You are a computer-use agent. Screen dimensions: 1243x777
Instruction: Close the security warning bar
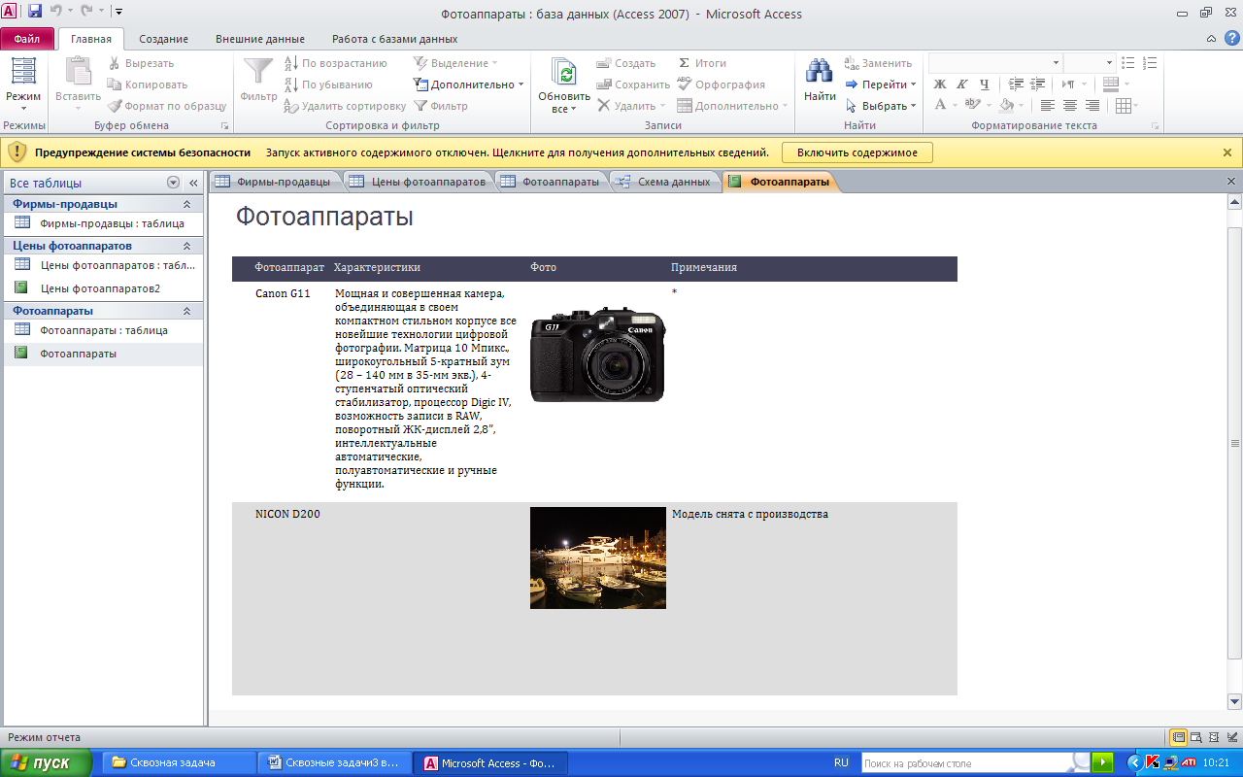pyautogui.click(x=1226, y=152)
